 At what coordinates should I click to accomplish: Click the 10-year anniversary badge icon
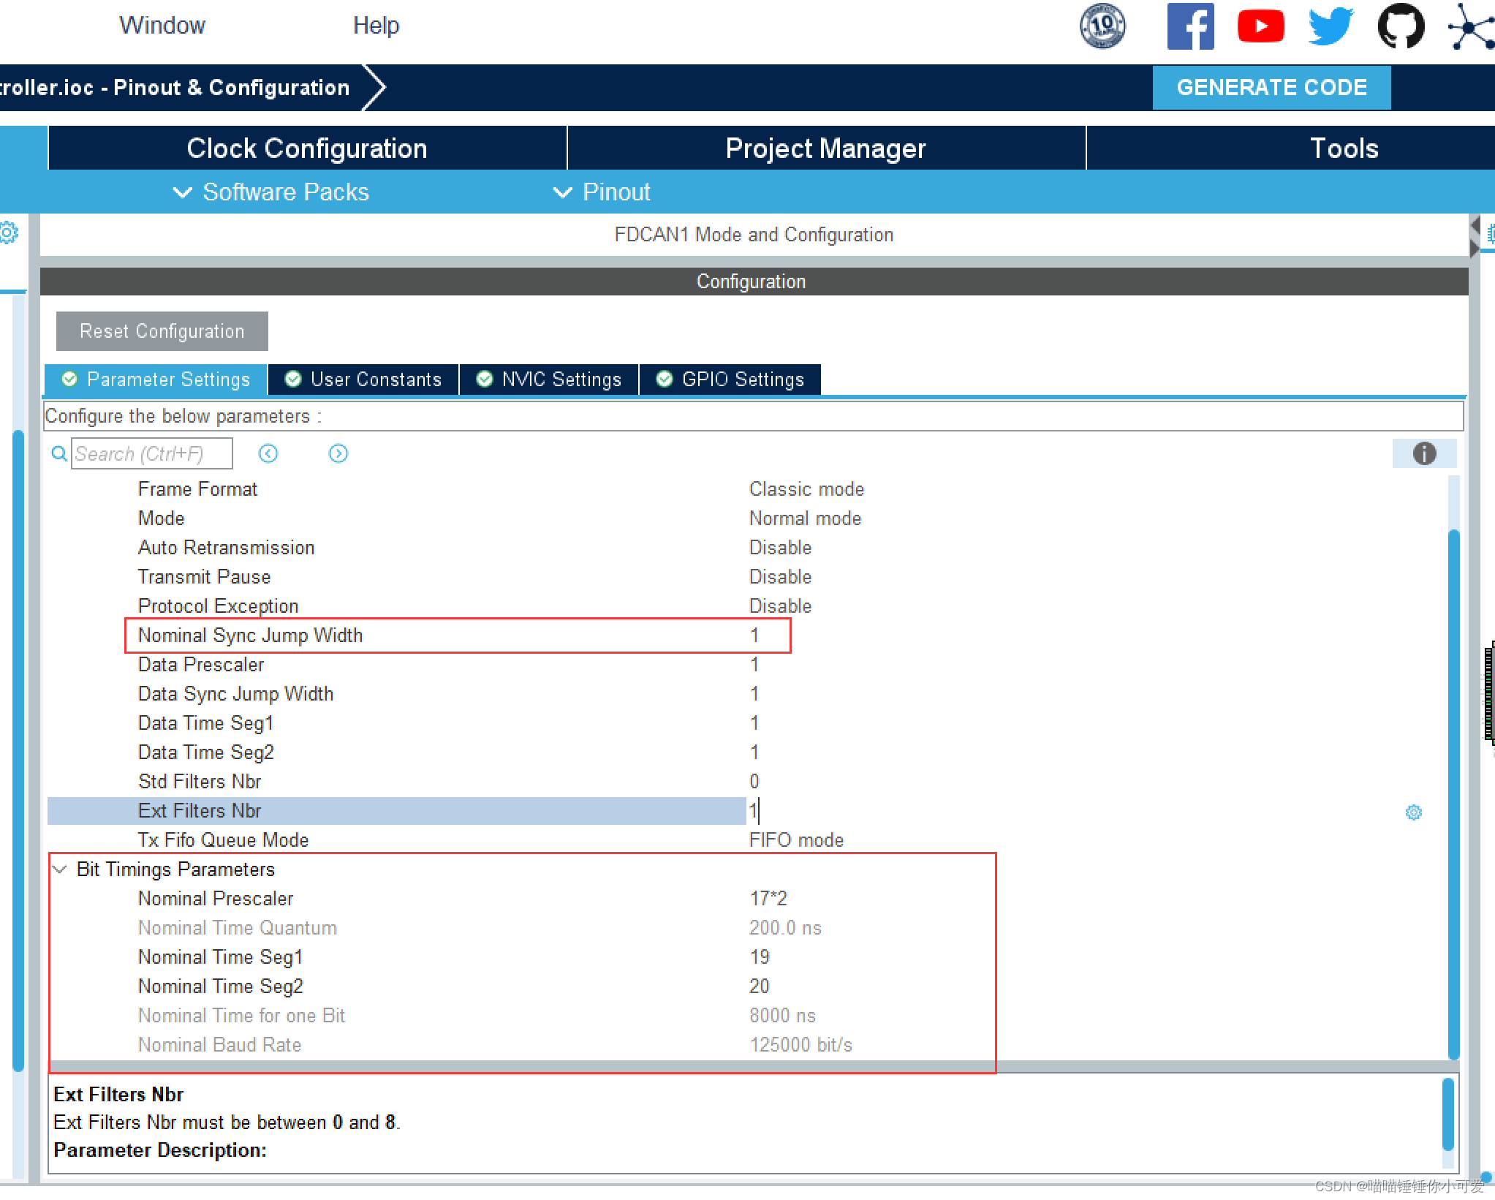(1102, 27)
